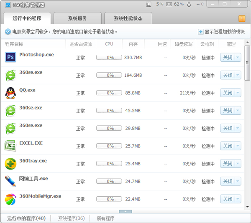Open the 系统性能状态 tab
251x223 pixels.
[128, 18]
